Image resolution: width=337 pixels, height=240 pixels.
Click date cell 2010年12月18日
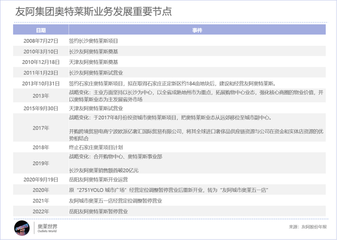41,62
